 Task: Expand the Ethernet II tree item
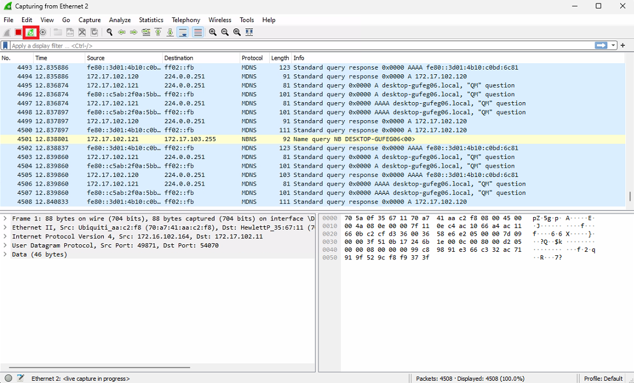pyautogui.click(x=5, y=228)
